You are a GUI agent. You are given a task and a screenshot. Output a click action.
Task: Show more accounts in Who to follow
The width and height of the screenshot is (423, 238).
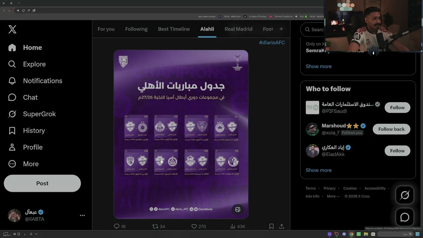pos(319,170)
